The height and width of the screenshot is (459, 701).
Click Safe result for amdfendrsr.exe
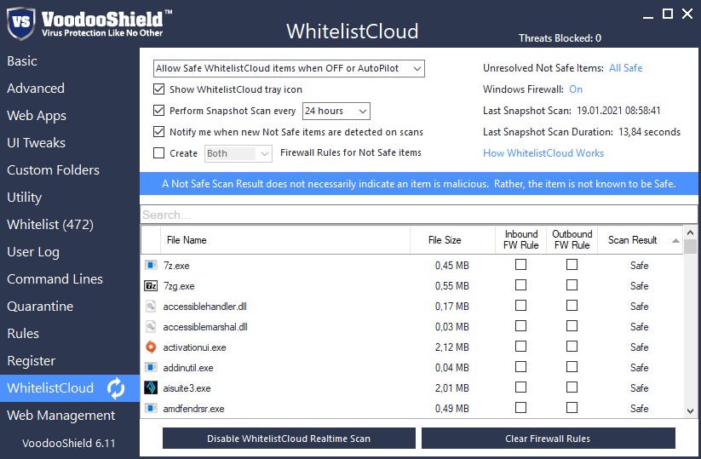click(640, 409)
